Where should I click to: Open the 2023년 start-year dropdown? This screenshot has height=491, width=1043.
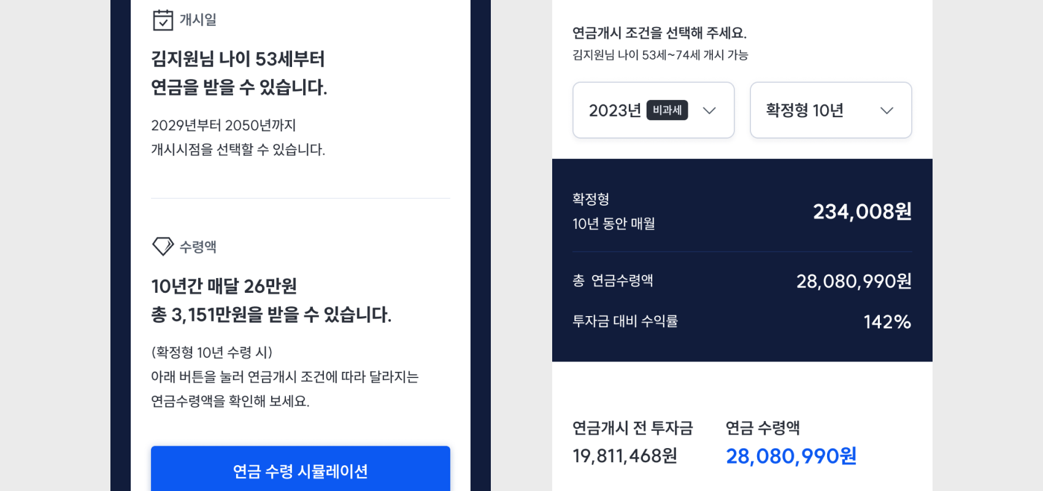pos(653,110)
